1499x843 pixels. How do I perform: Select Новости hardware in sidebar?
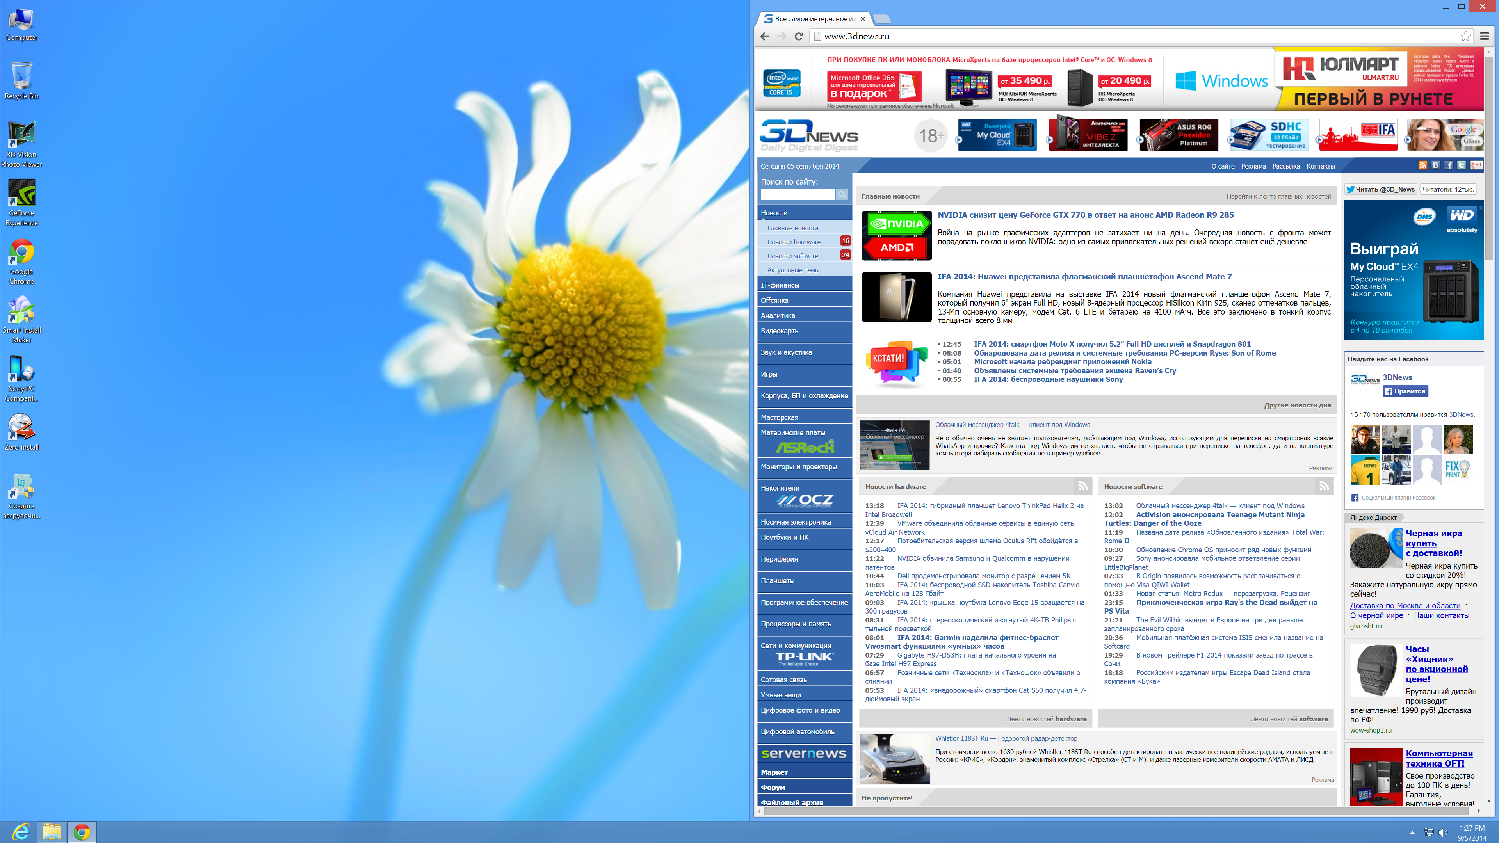pos(794,242)
